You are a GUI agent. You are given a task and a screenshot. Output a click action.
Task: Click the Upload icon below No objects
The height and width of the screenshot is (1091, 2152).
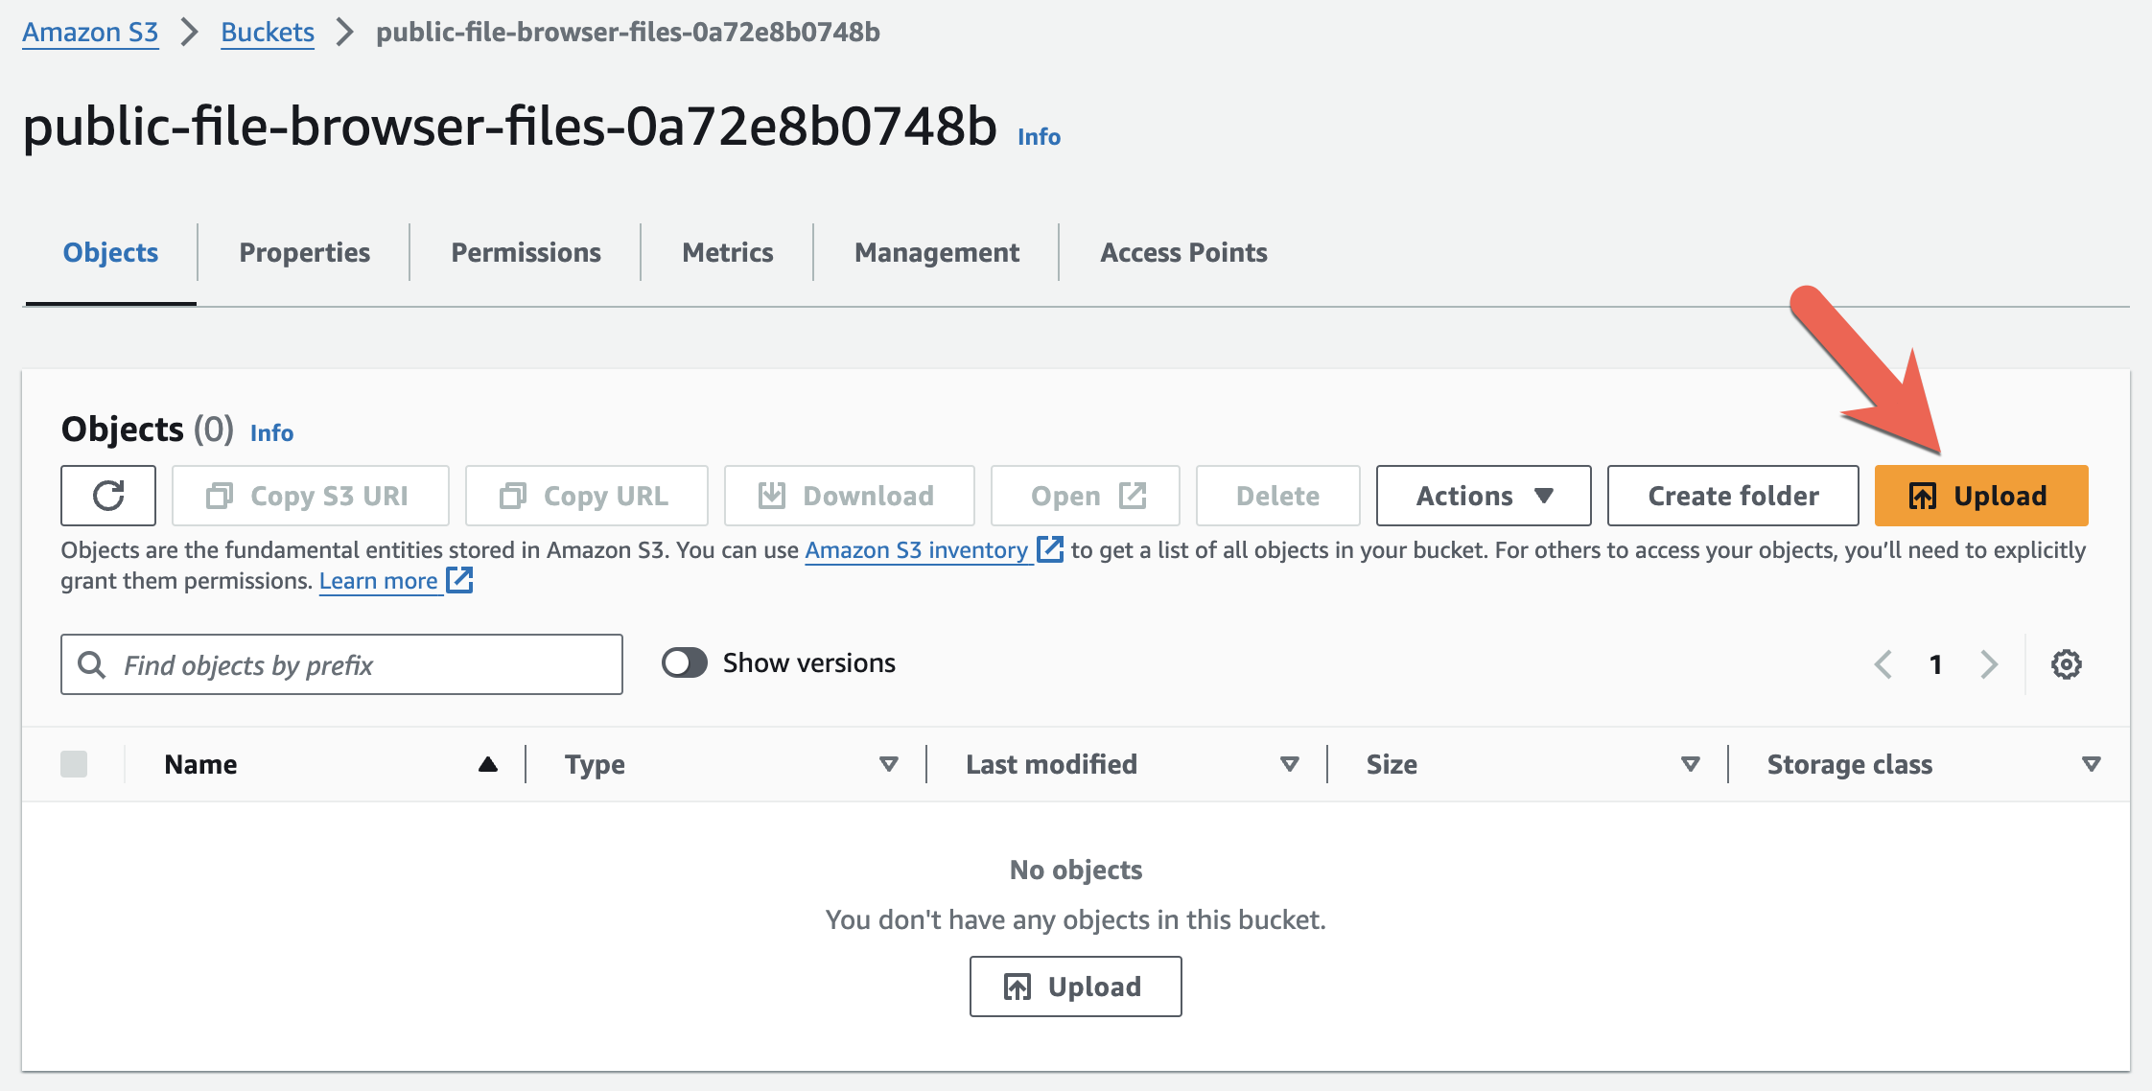[x=1018, y=987]
